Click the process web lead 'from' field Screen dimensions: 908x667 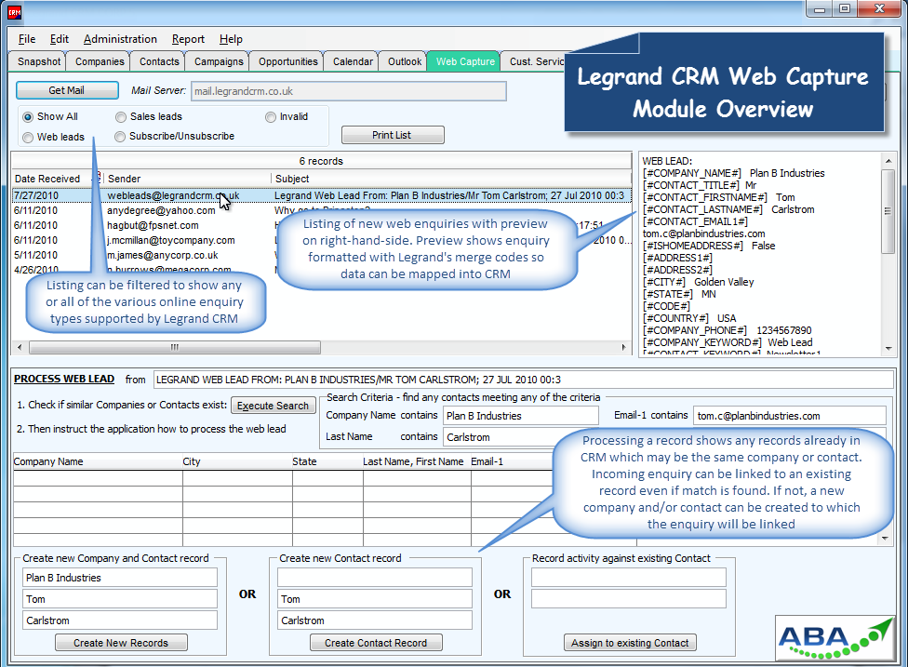524,380
